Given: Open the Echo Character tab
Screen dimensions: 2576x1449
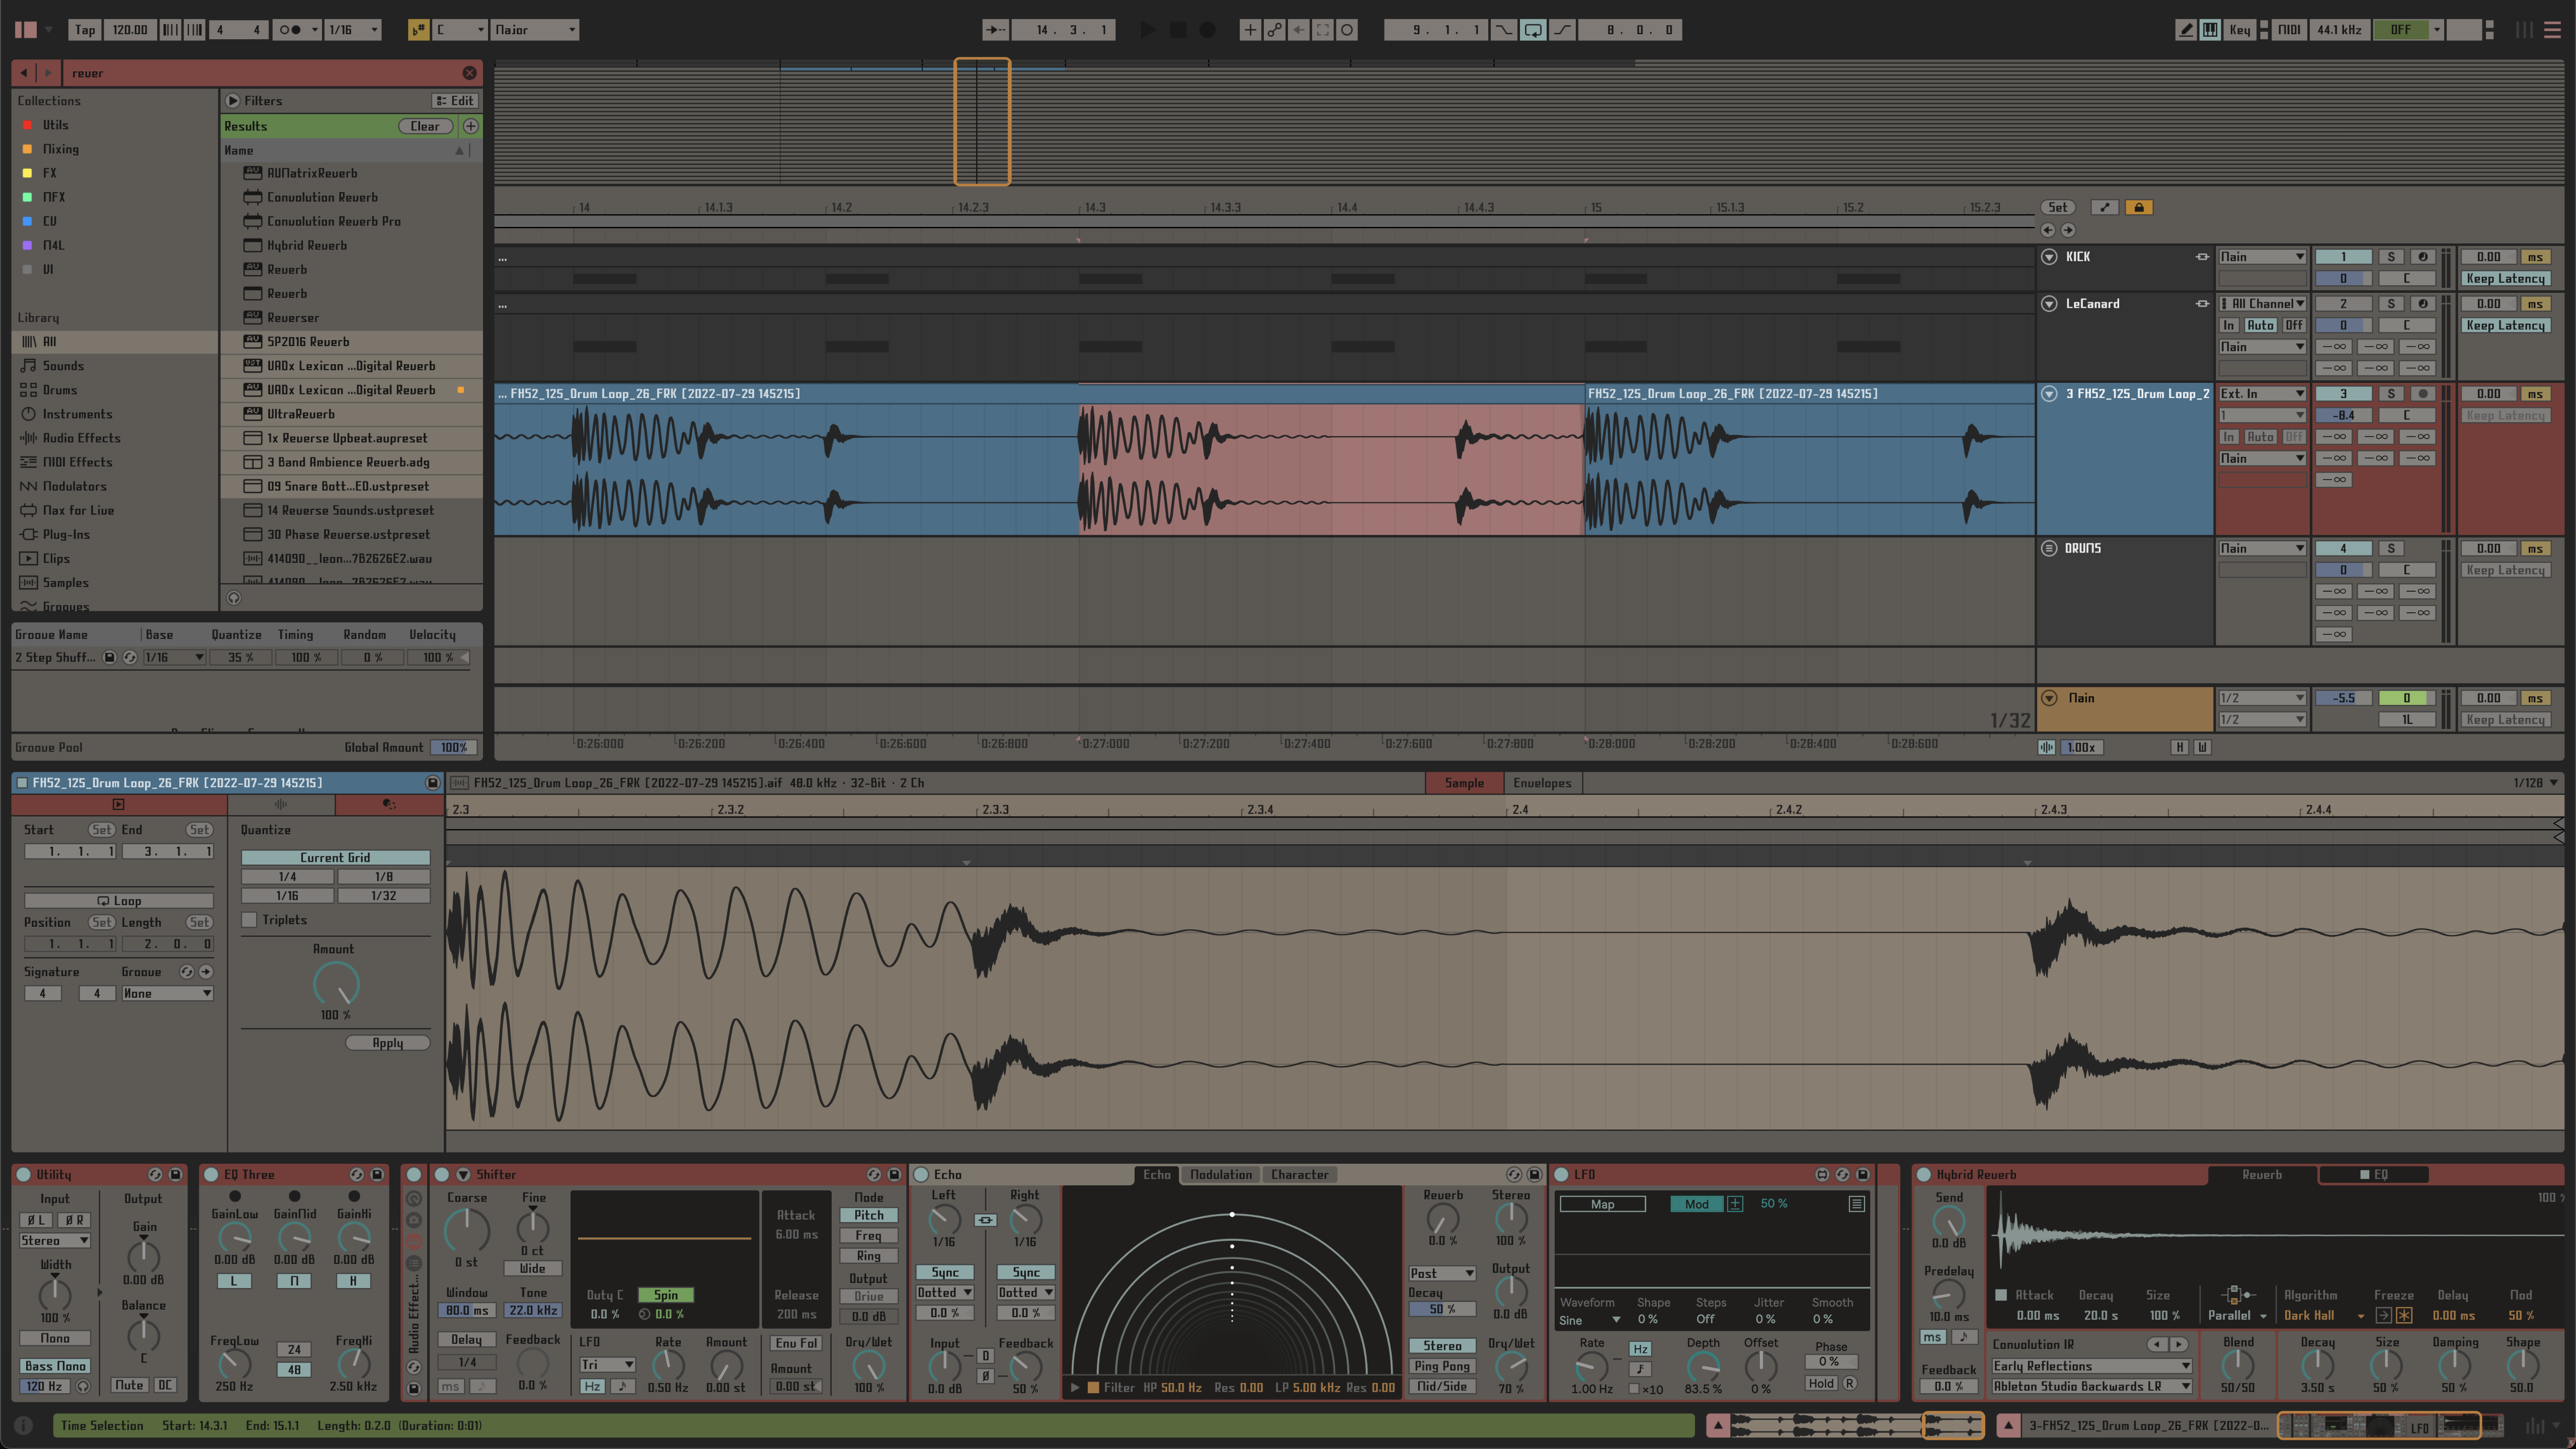Looking at the screenshot, I should click(1299, 1175).
